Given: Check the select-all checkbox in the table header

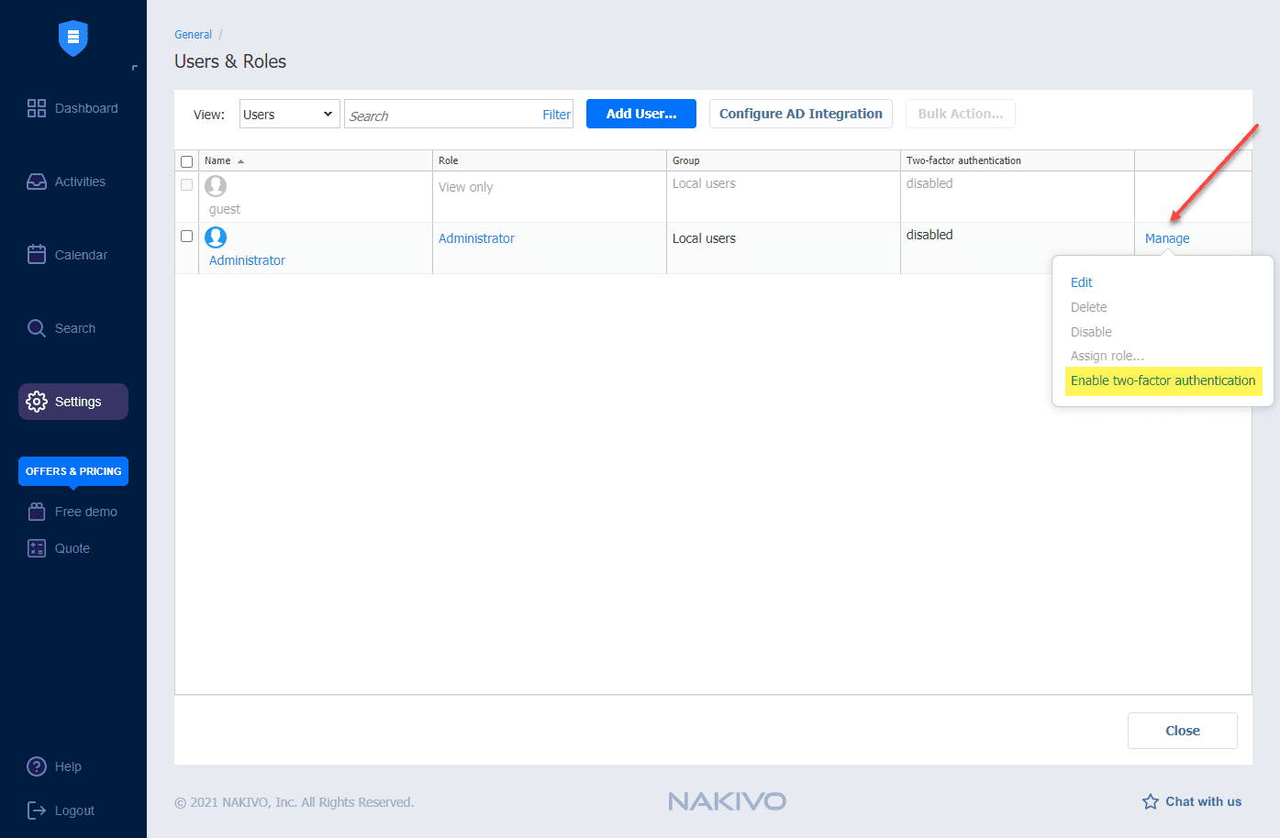Looking at the screenshot, I should (187, 160).
